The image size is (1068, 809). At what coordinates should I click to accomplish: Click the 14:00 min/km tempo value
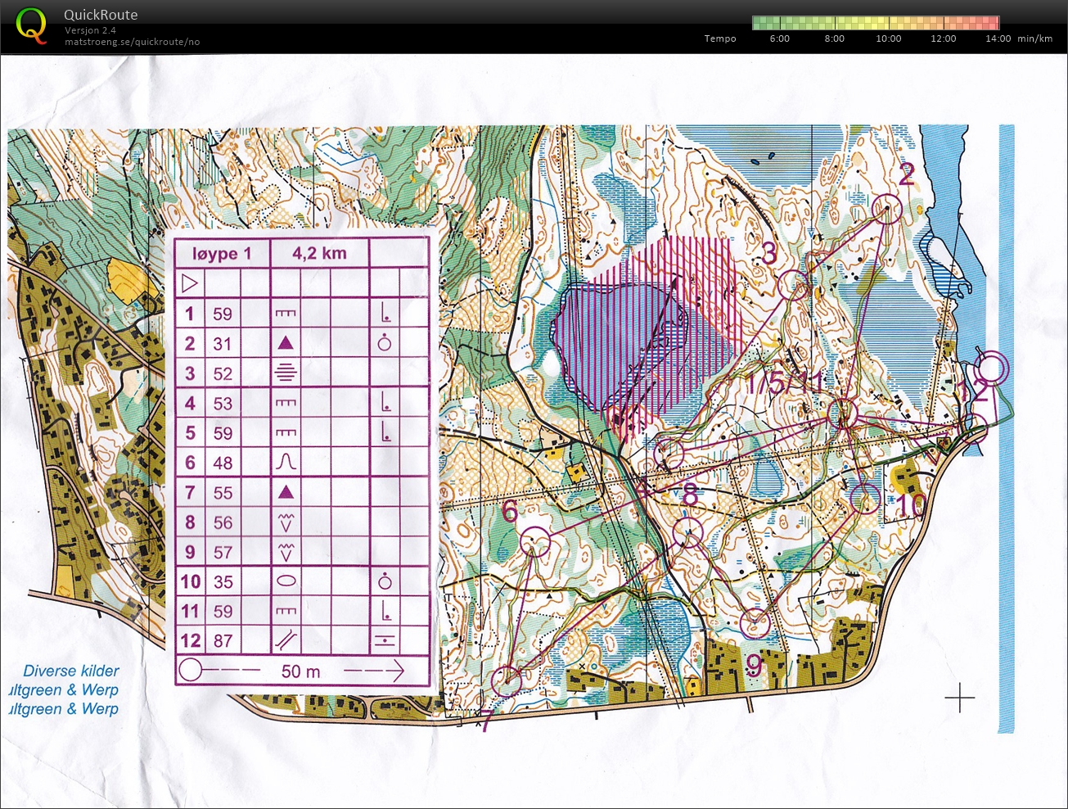coord(1019,38)
